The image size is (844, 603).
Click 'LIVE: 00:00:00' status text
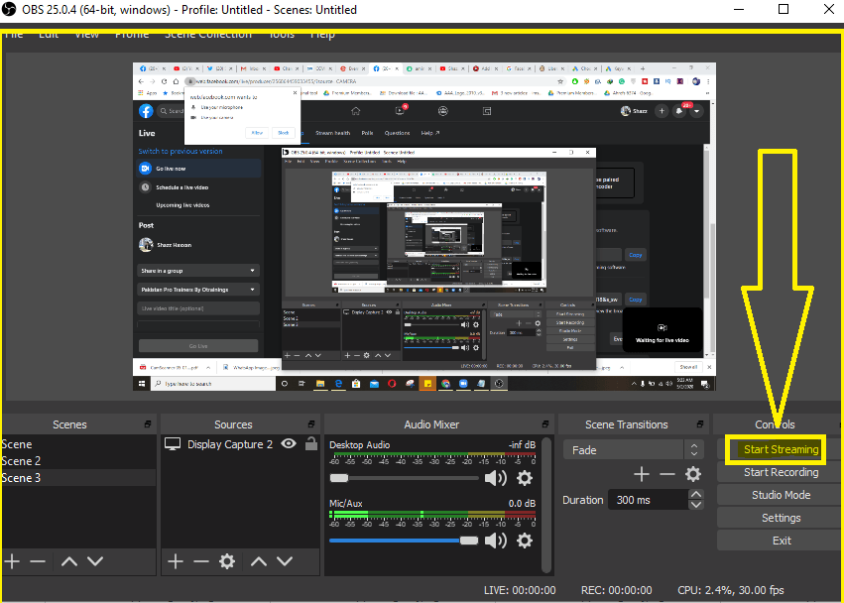pos(520,590)
